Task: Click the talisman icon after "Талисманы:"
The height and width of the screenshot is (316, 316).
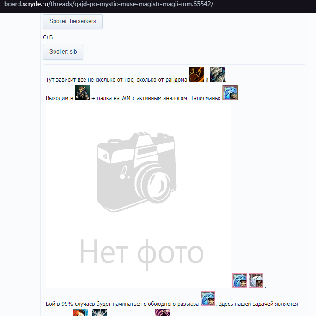Action: point(230,93)
